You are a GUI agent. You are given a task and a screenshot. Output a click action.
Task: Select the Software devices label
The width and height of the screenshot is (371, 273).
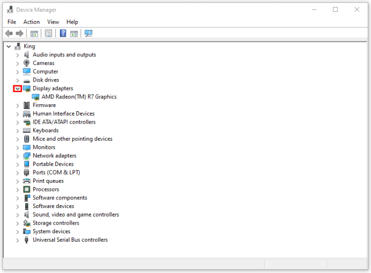coord(53,206)
